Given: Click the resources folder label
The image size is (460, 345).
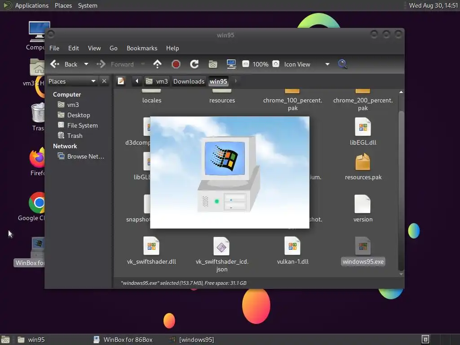Looking at the screenshot, I should coord(222,100).
